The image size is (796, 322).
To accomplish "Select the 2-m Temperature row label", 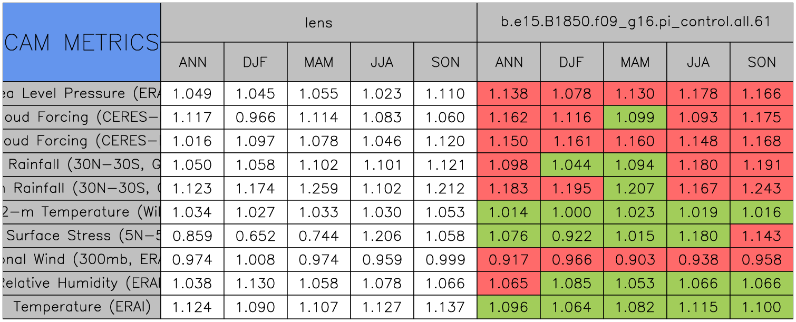I will [x=82, y=212].
